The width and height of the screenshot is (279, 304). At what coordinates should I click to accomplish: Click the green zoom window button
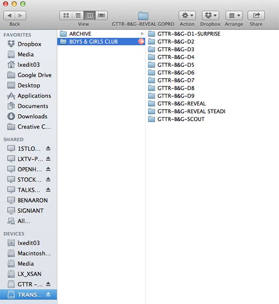[x=23, y=4]
